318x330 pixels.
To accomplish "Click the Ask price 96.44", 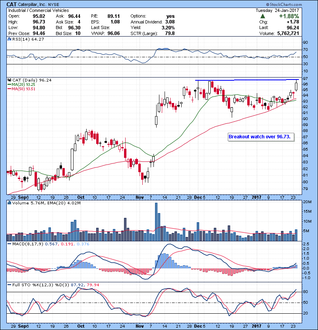I will click(x=74, y=16).
